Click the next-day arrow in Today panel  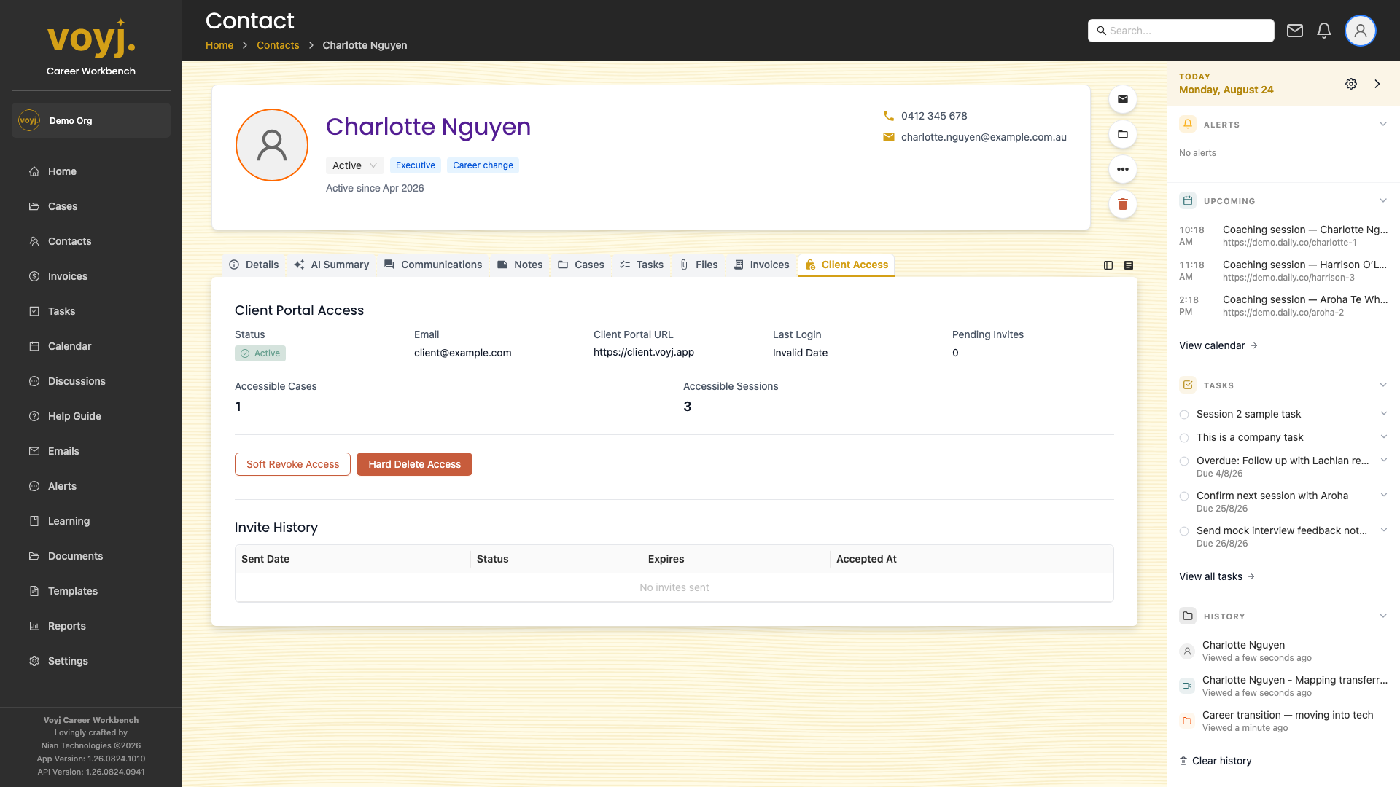click(1377, 84)
